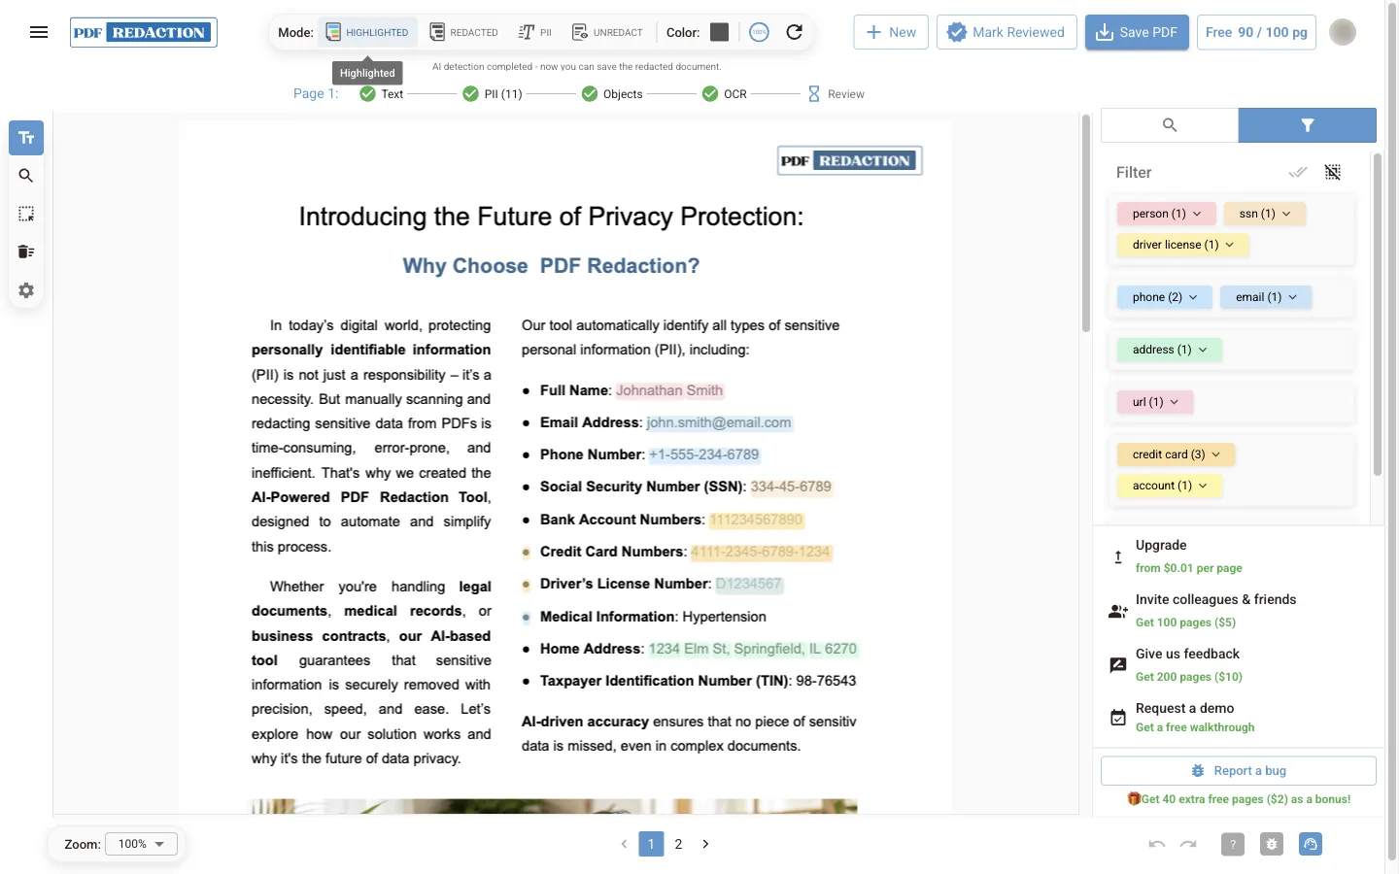Open the help question mark icon

coord(1233,844)
